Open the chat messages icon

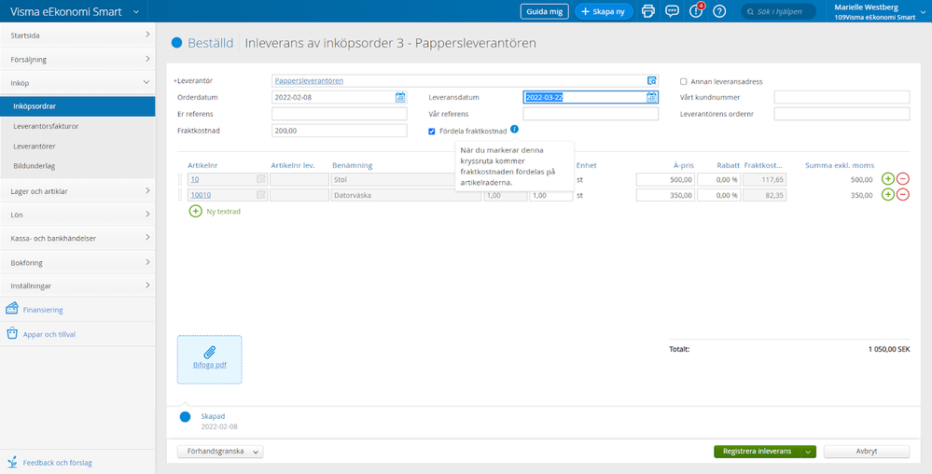coord(672,11)
